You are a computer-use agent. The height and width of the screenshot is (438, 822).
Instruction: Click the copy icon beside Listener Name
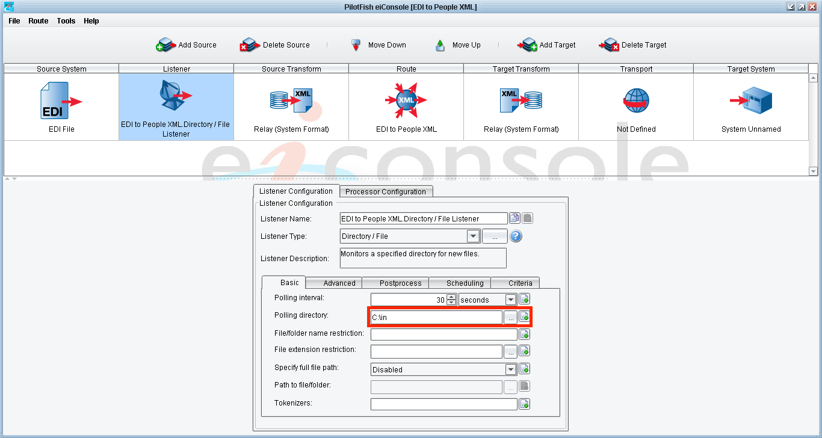(515, 218)
